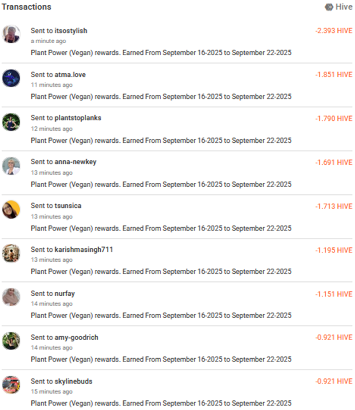The width and height of the screenshot is (355, 410).
Task: Click atma.love's avatar image
Action: pyautogui.click(x=11, y=78)
